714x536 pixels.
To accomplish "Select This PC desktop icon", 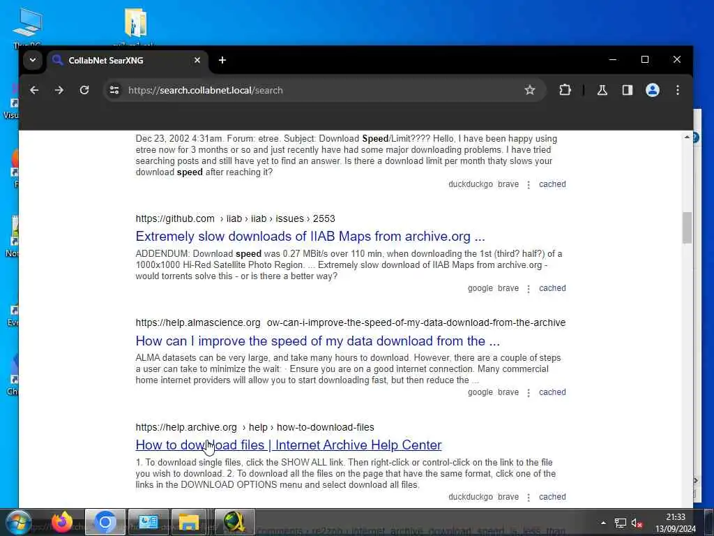I will pyautogui.click(x=27, y=27).
